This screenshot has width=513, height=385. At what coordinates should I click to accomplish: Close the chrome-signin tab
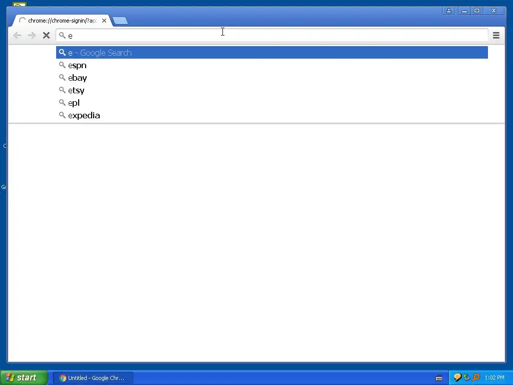(104, 21)
